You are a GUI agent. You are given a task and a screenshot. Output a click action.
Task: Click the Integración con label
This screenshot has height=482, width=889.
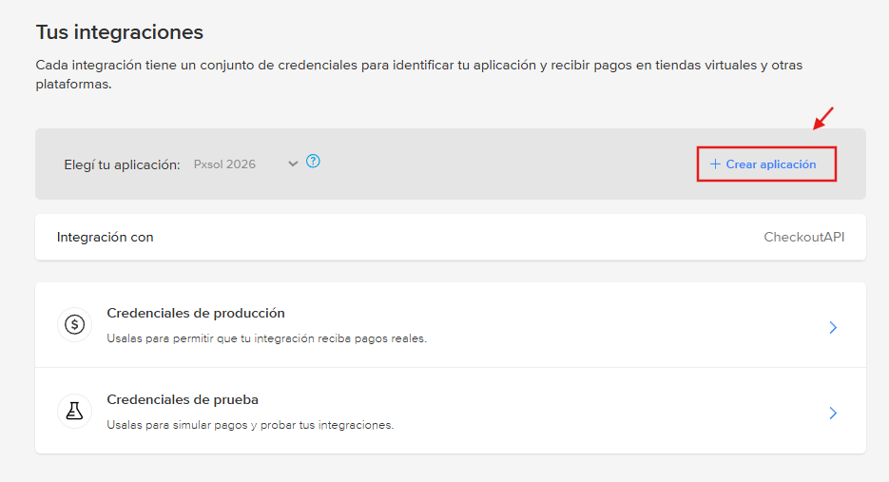pos(105,237)
